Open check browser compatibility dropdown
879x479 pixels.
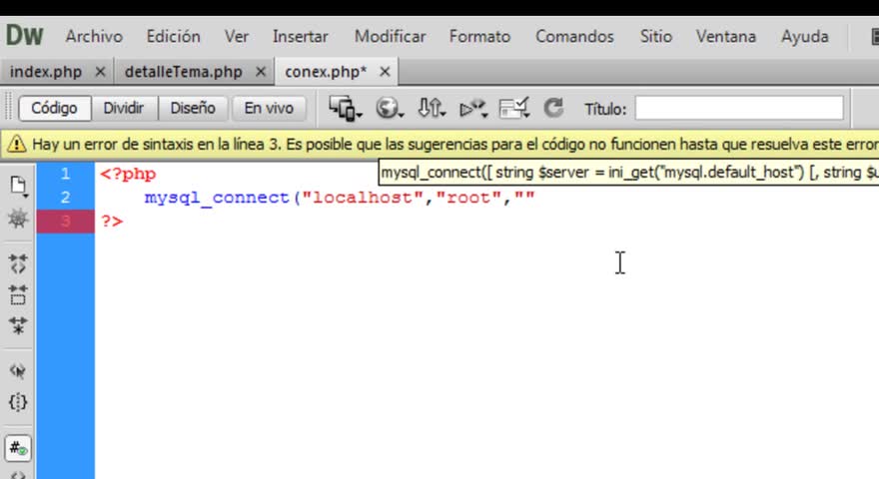point(514,108)
